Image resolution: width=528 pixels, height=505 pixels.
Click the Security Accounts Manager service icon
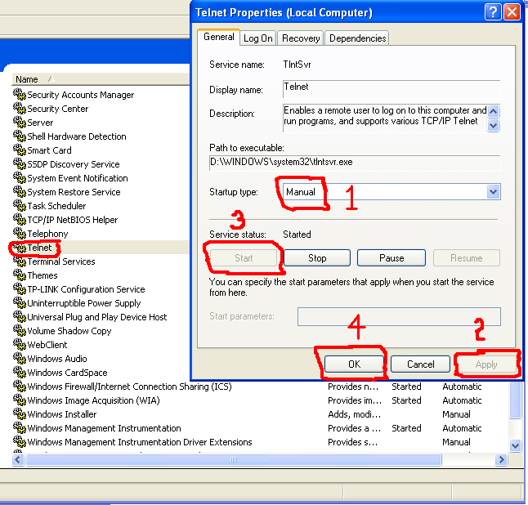point(20,94)
